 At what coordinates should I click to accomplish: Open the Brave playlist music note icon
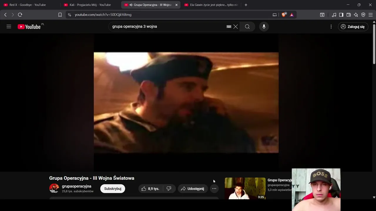pyautogui.click(x=334, y=15)
